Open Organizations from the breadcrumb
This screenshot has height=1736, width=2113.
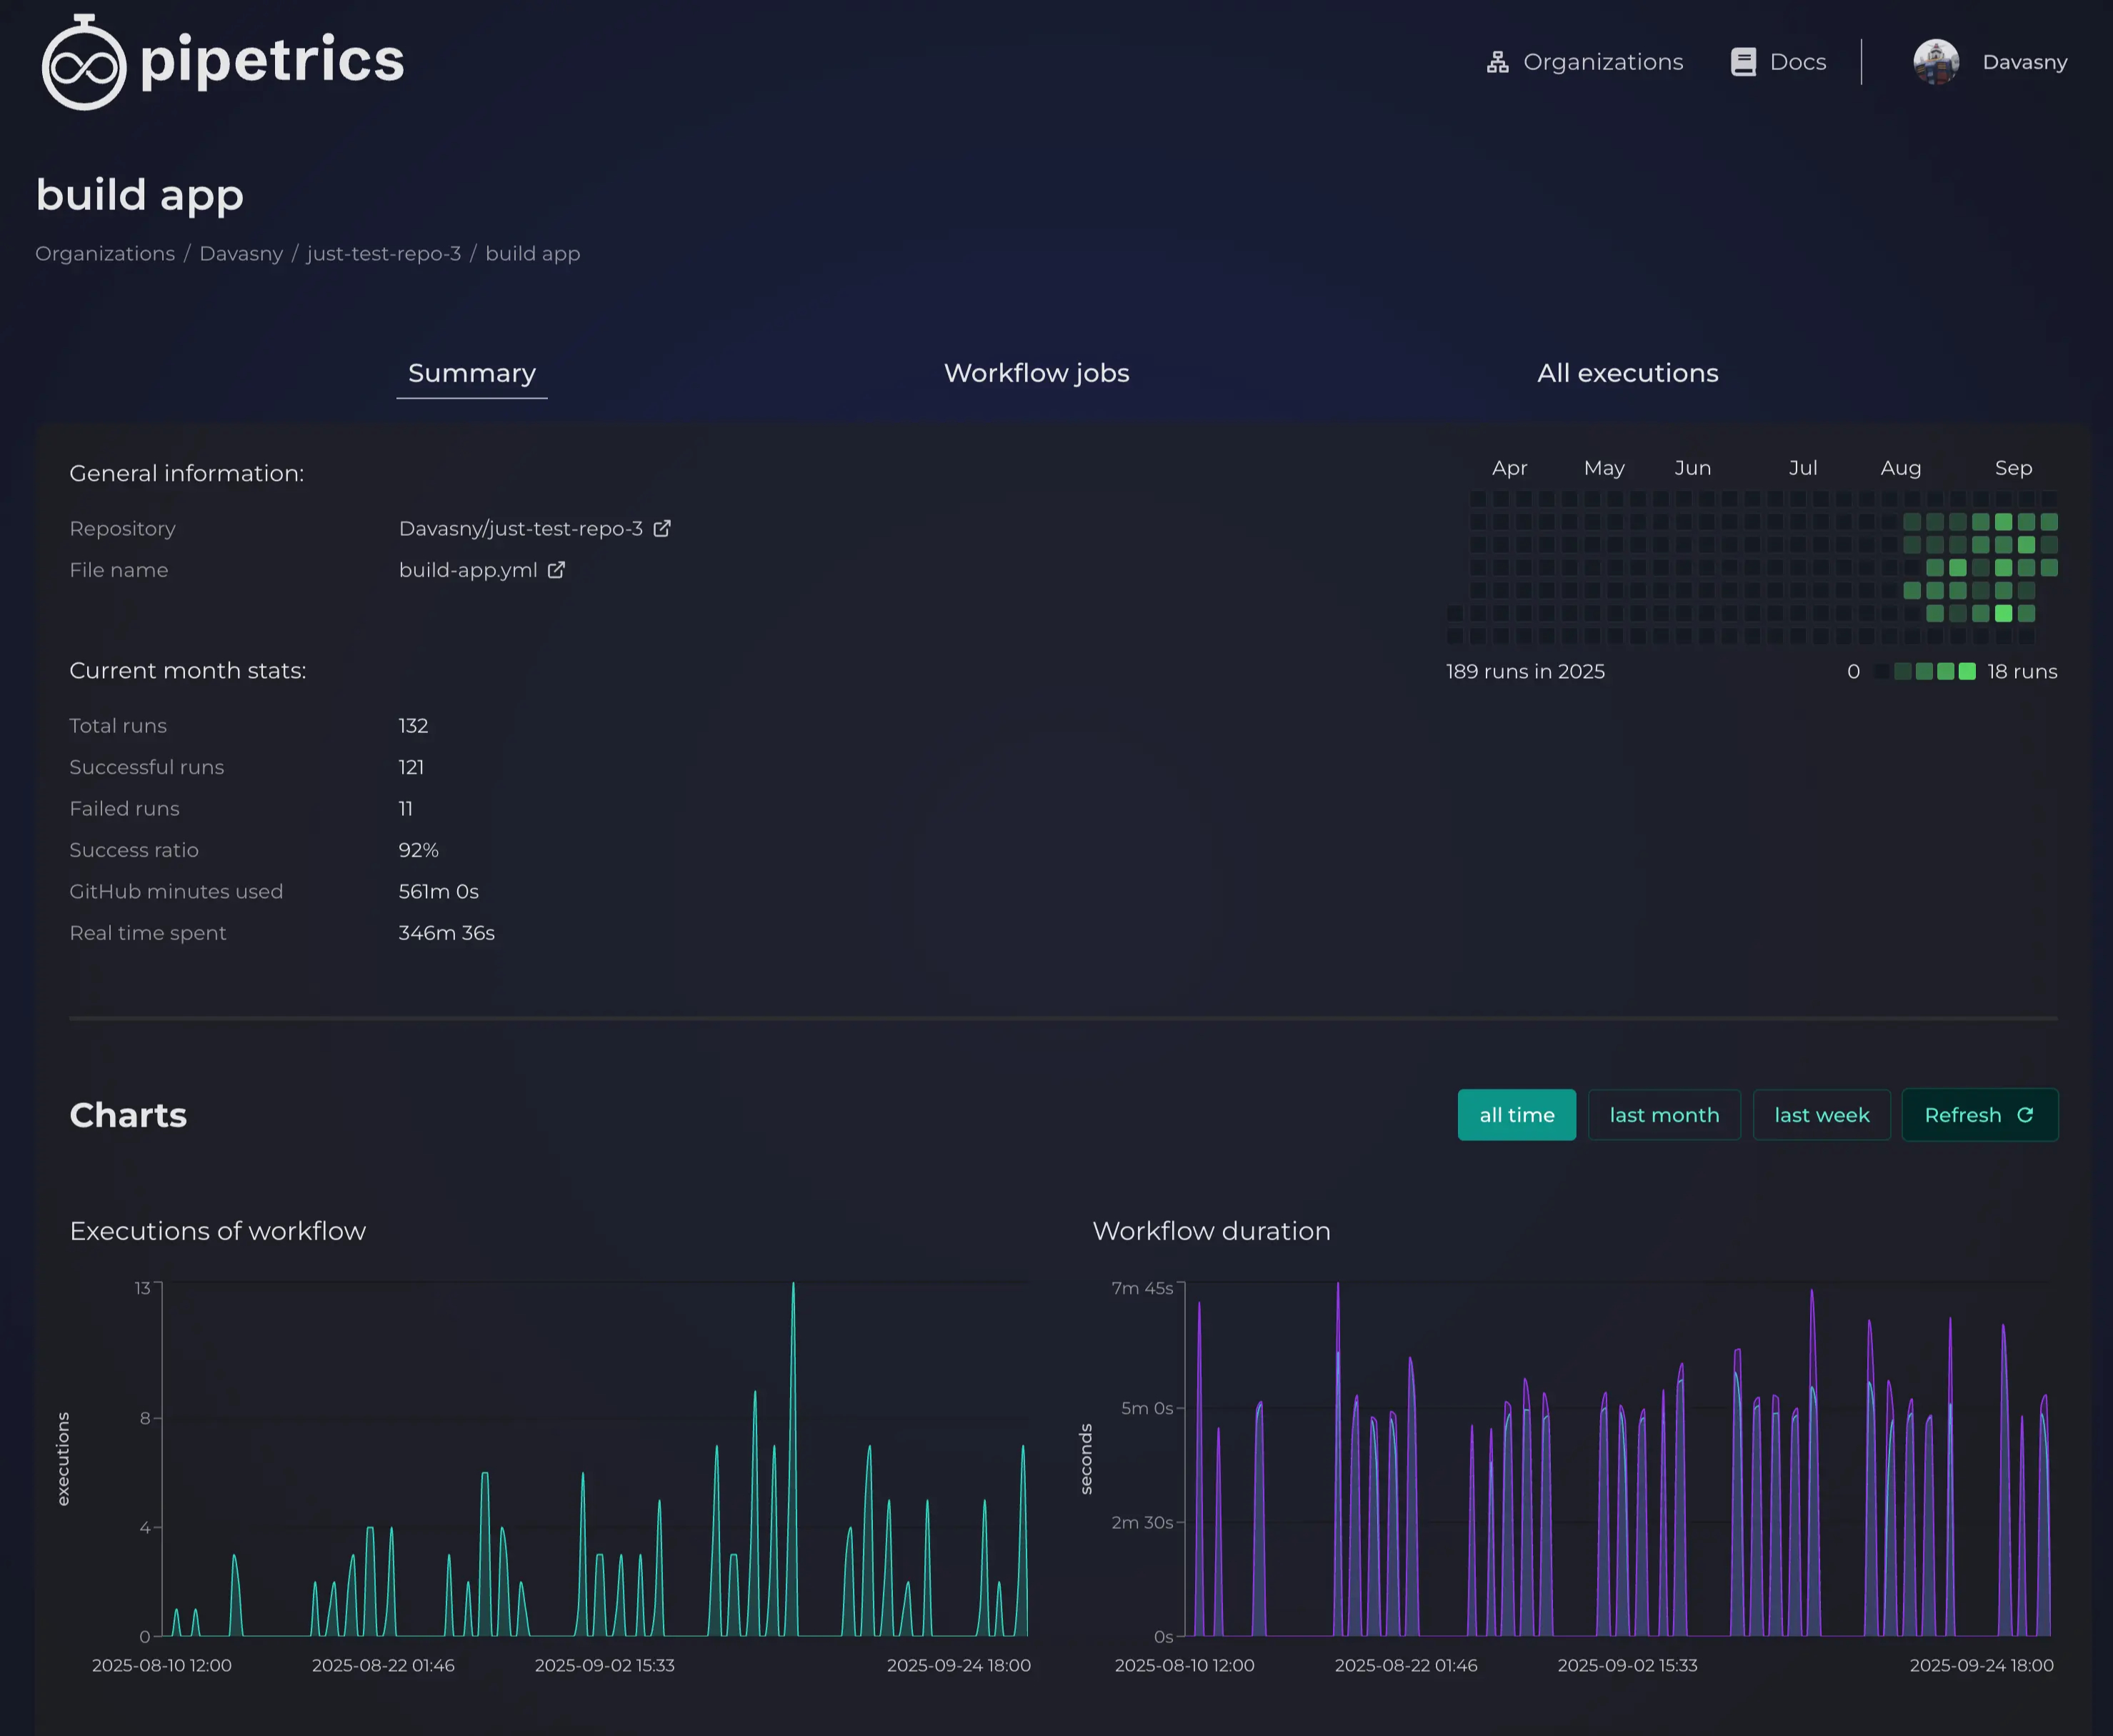pyautogui.click(x=104, y=253)
